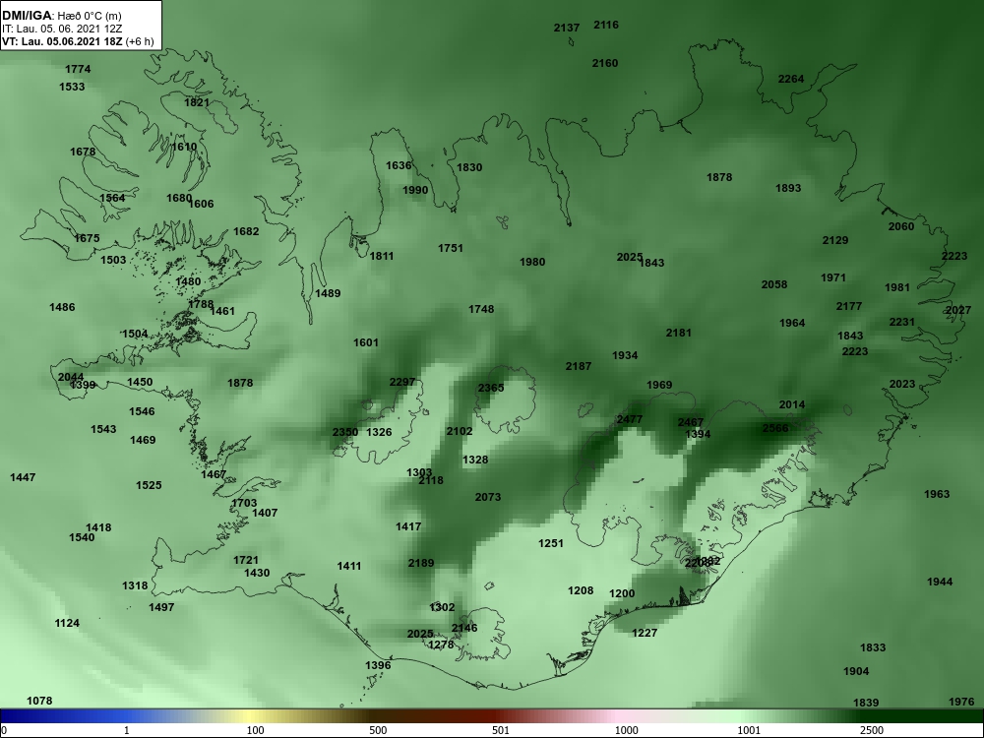Click the map value 2116
This screenshot has width=984, height=738.
point(605,25)
